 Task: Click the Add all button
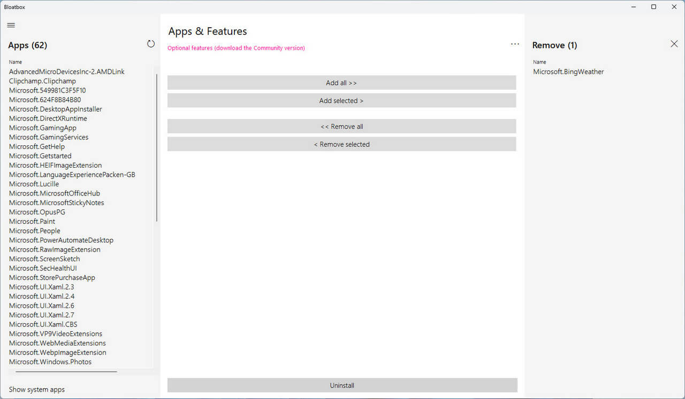pos(341,83)
